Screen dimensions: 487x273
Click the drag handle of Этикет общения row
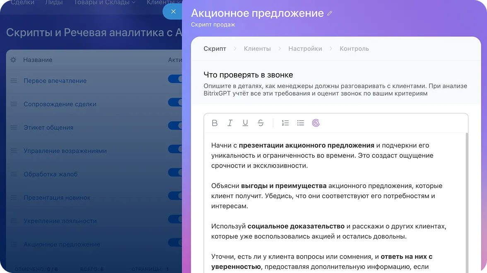(x=14, y=127)
